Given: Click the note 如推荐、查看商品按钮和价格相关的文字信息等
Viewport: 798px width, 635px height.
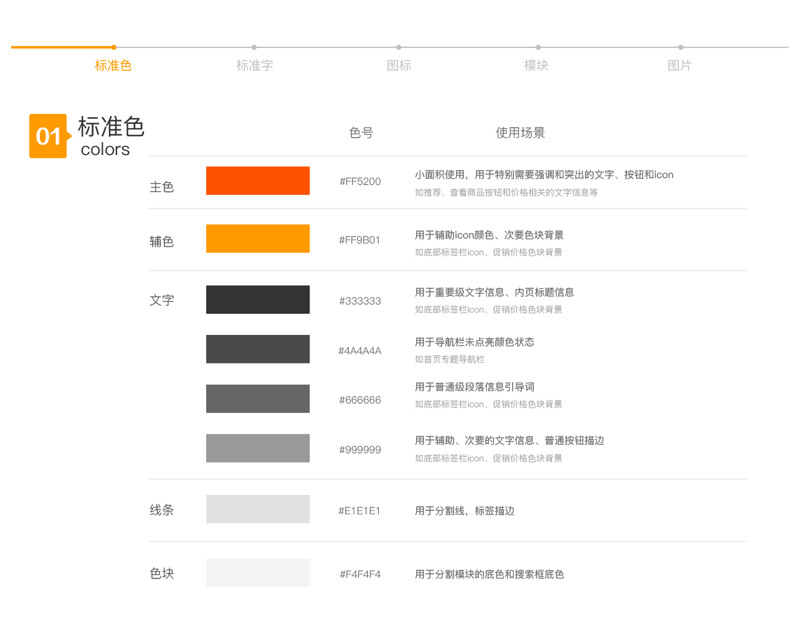Looking at the screenshot, I should point(506,192).
